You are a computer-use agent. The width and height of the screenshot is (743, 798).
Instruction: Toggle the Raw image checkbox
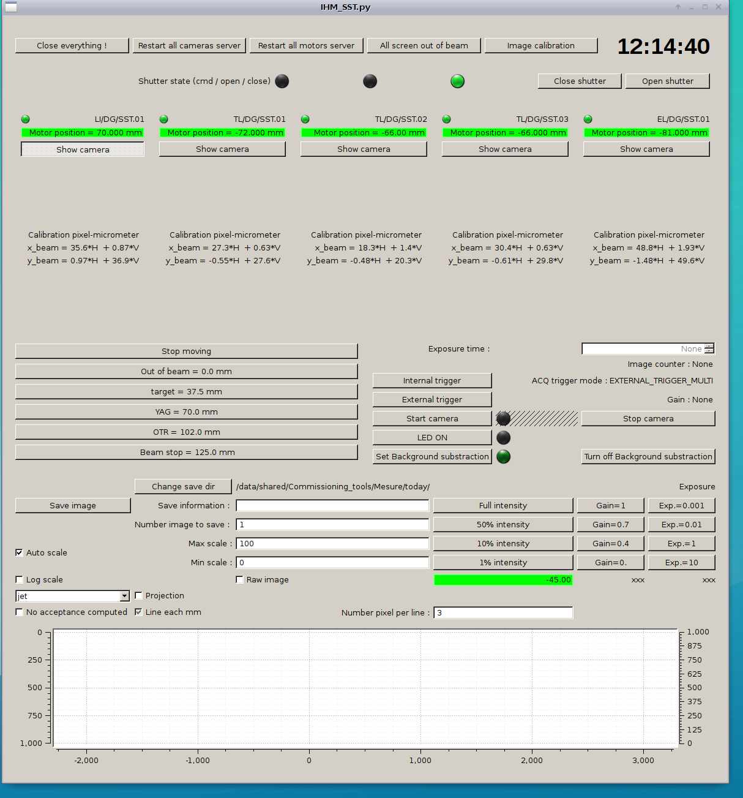tap(240, 579)
